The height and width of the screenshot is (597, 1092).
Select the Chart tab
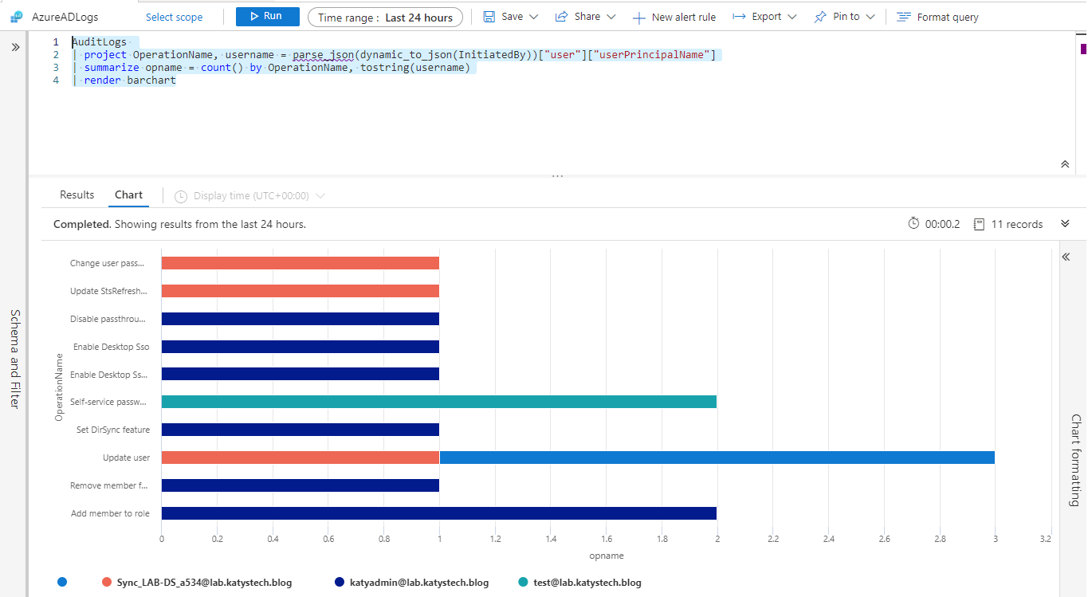[x=128, y=195]
